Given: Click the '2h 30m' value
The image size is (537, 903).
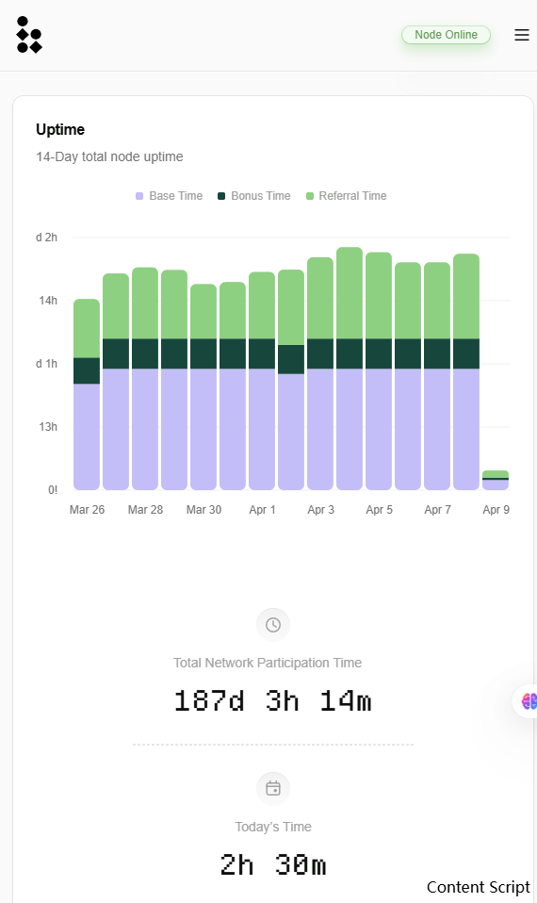Looking at the screenshot, I should pyautogui.click(x=273, y=865).
